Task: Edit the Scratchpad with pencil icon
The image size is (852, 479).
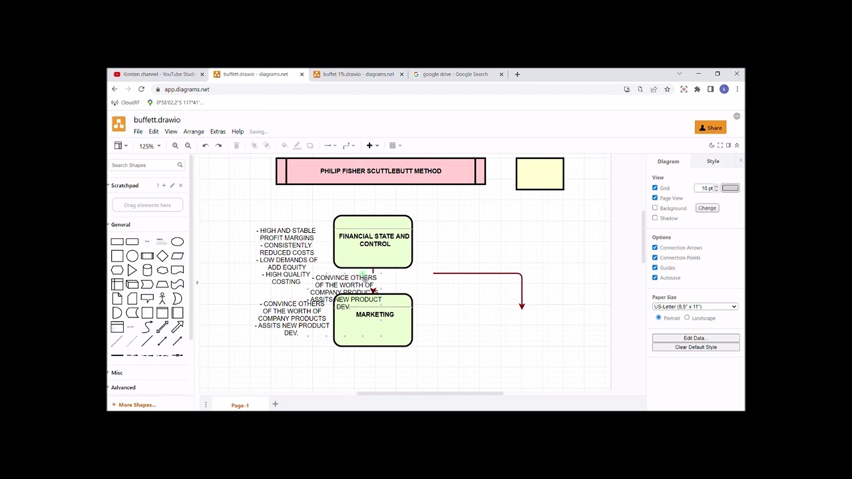Action: [x=172, y=186]
